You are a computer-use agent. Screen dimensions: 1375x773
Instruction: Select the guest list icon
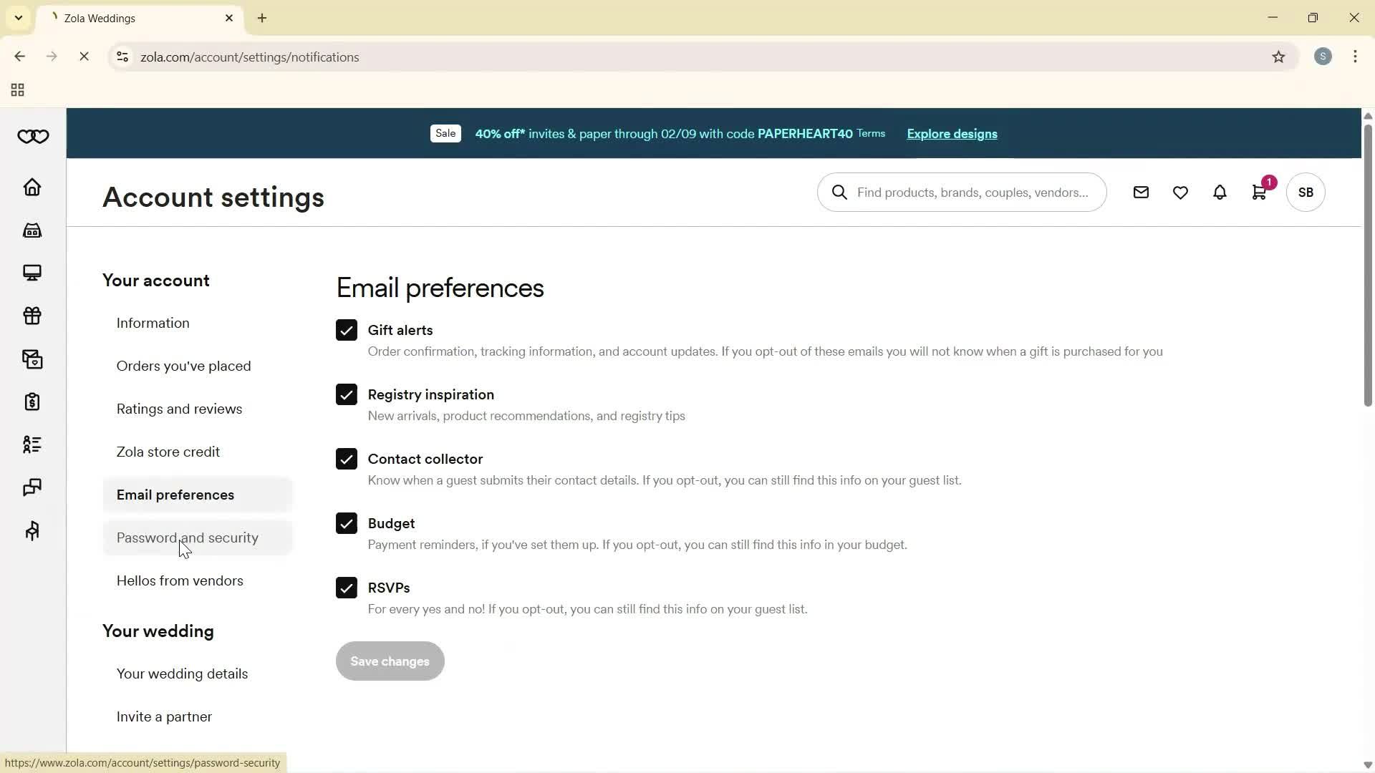tap(32, 444)
